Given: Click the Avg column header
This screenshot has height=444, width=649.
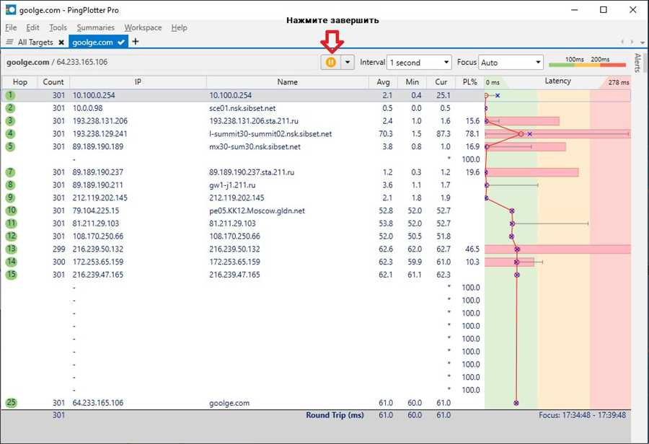Looking at the screenshot, I should point(384,82).
